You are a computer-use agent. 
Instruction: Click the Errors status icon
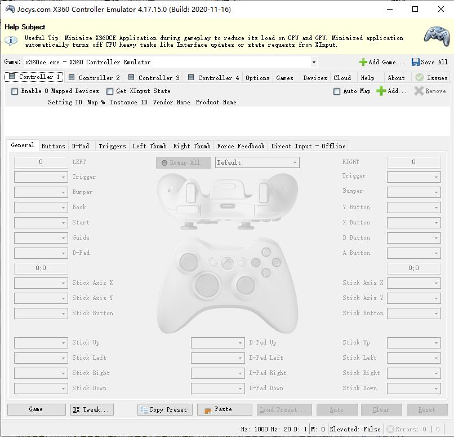pyautogui.click(x=390, y=429)
